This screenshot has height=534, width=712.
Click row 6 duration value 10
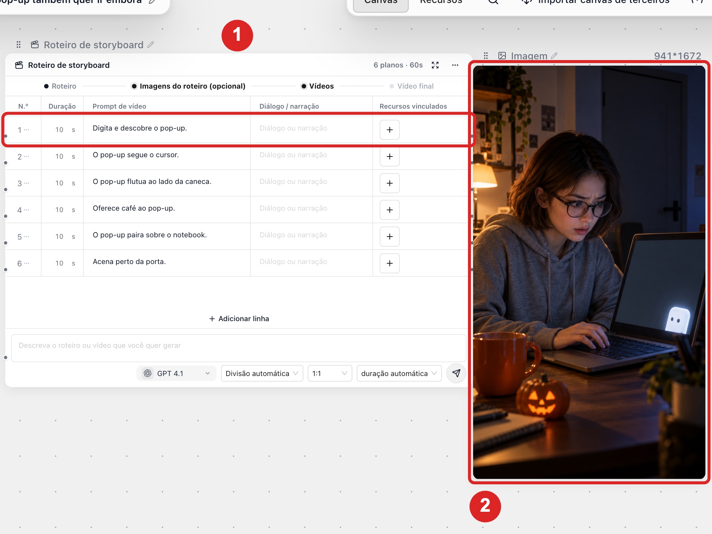click(x=59, y=263)
